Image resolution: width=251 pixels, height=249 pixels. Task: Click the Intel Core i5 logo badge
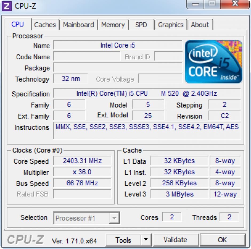click(213, 62)
